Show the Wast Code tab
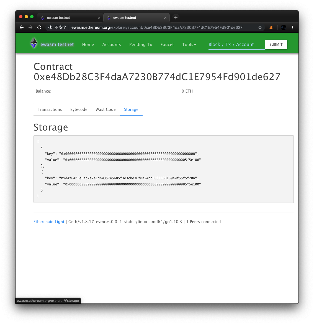 [105, 109]
